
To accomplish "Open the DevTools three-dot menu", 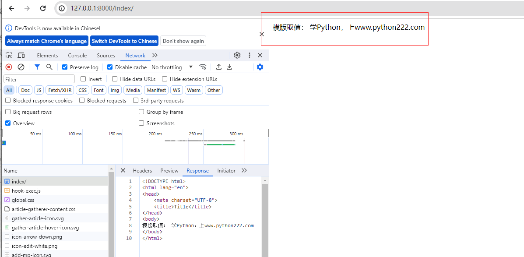I will pos(249,56).
